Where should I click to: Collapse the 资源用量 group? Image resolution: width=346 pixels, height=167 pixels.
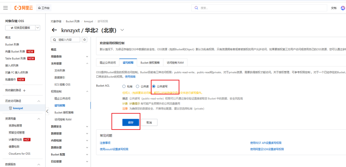39,118
